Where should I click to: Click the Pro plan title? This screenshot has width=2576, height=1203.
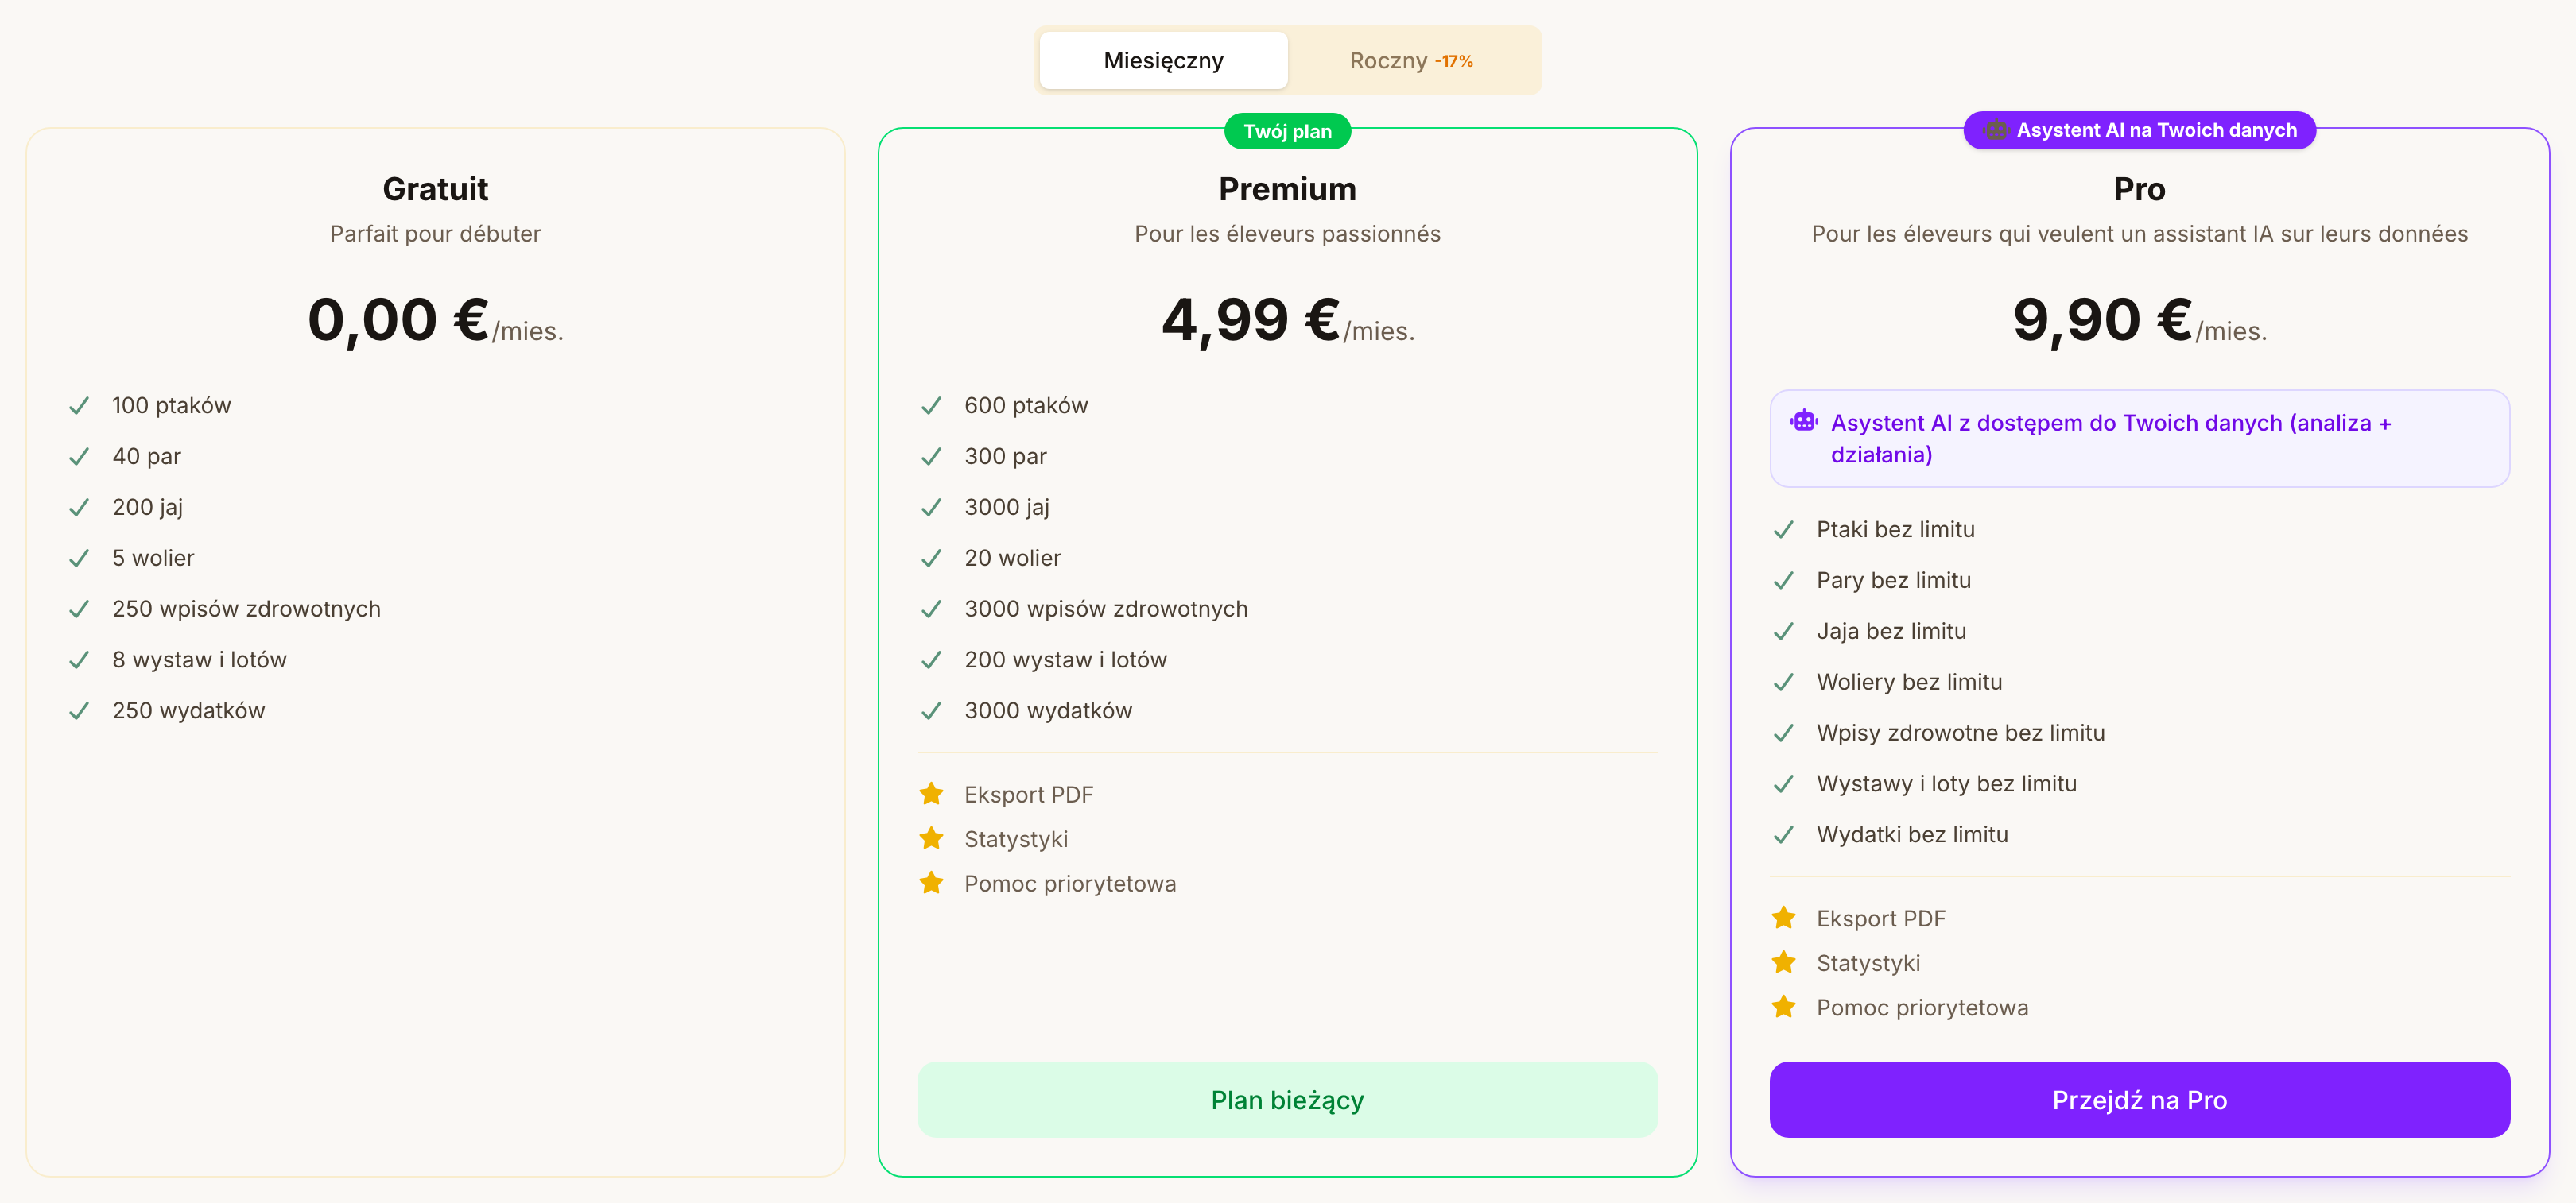[2139, 189]
